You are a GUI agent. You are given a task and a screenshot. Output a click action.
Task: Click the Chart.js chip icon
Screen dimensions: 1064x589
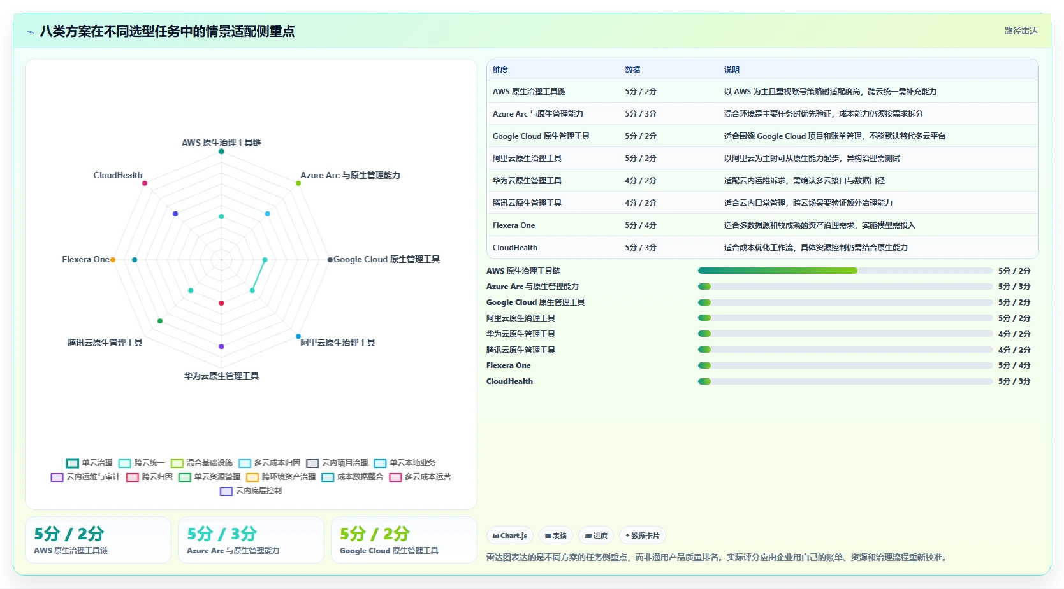click(x=496, y=536)
